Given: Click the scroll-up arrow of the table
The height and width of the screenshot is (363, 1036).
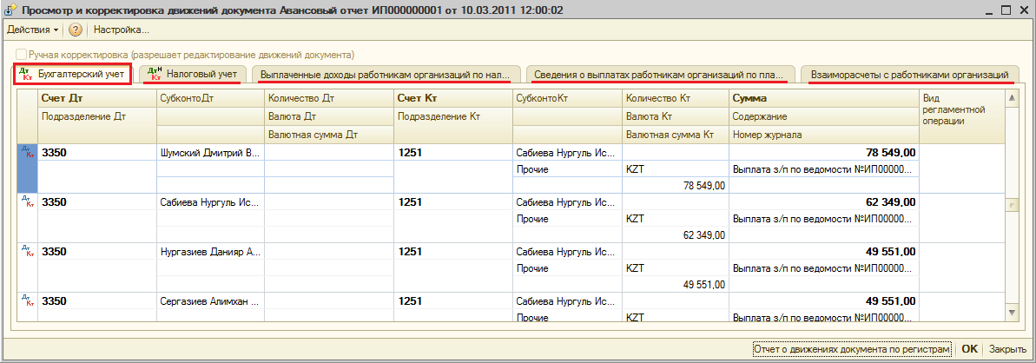Looking at the screenshot, I should pyautogui.click(x=1011, y=99).
